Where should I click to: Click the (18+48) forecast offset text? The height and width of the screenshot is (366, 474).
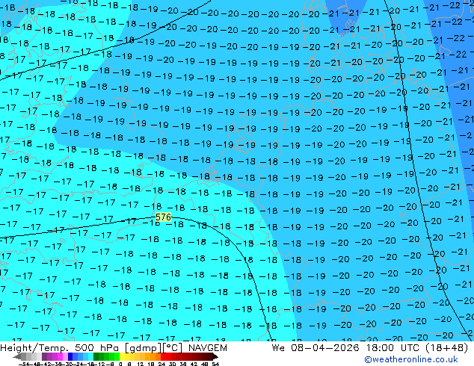(x=447, y=348)
